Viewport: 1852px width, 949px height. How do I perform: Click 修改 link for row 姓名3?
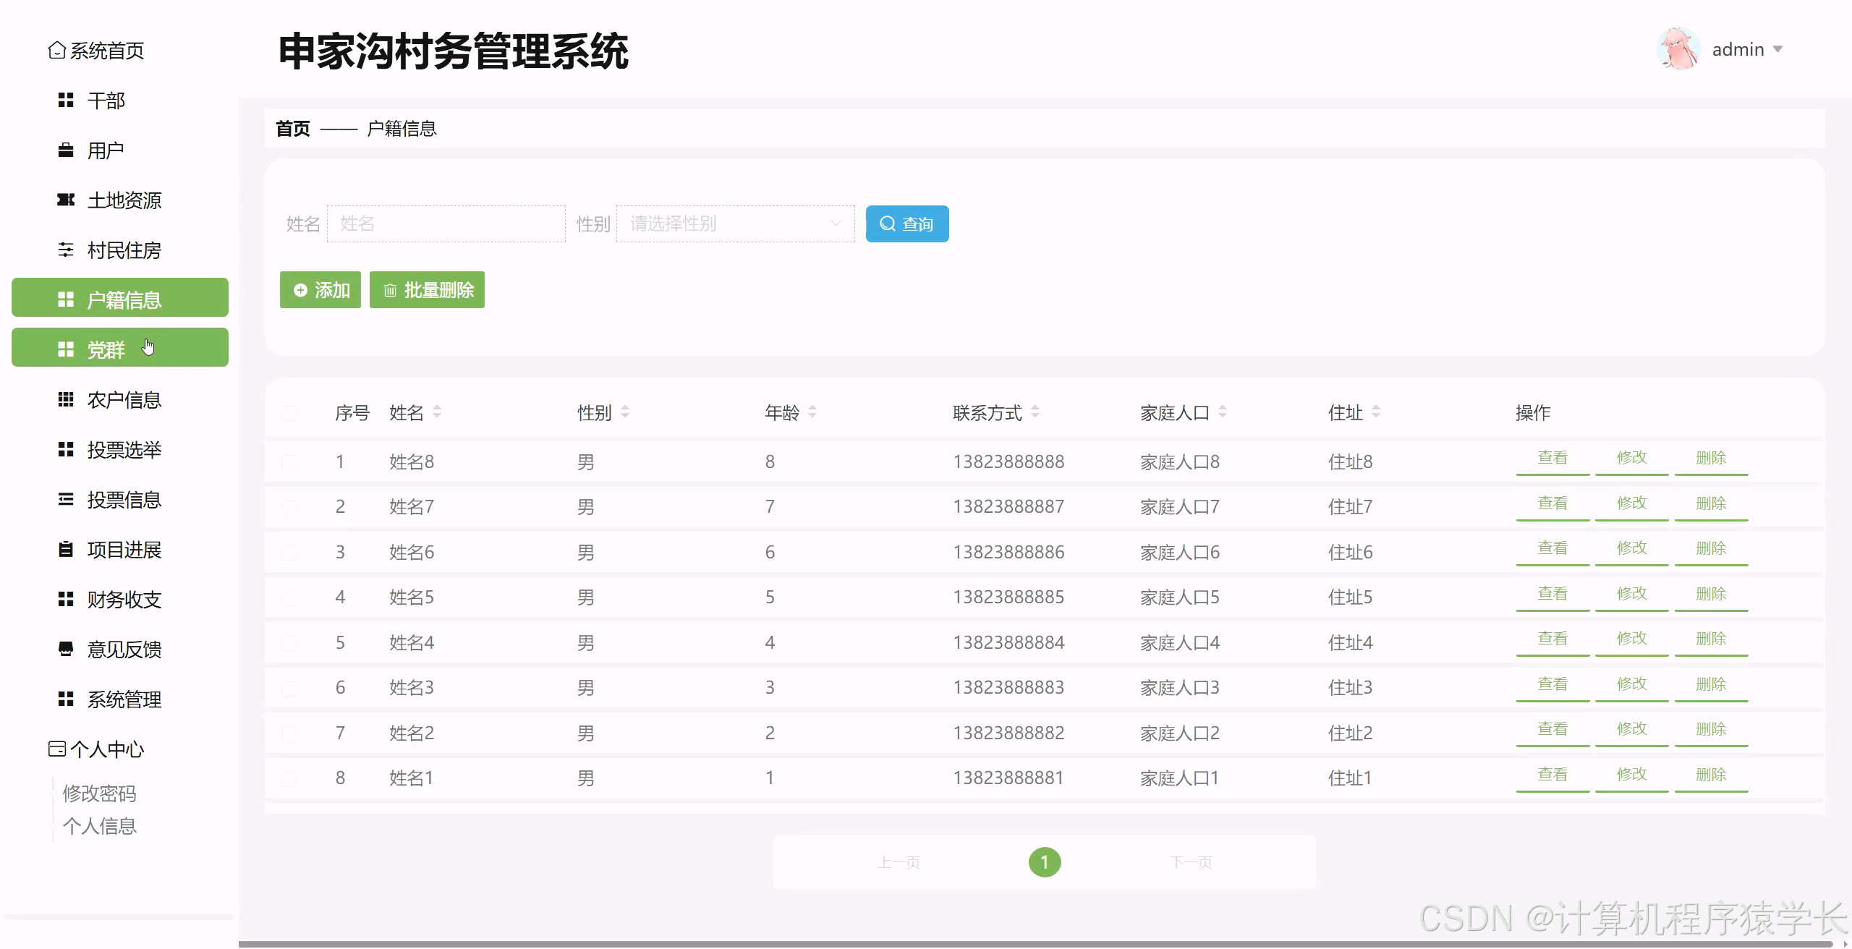(1631, 684)
